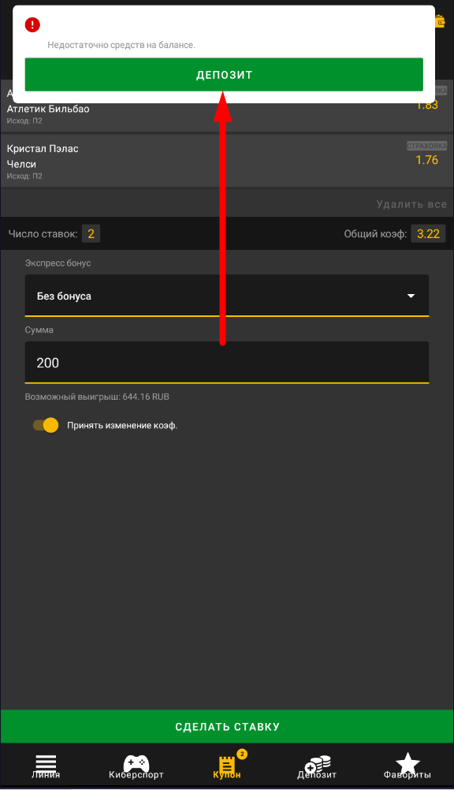Focus the Сумма input field showing 200
The height and width of the screenshot is (790, 454).
[x=227, y=363]
